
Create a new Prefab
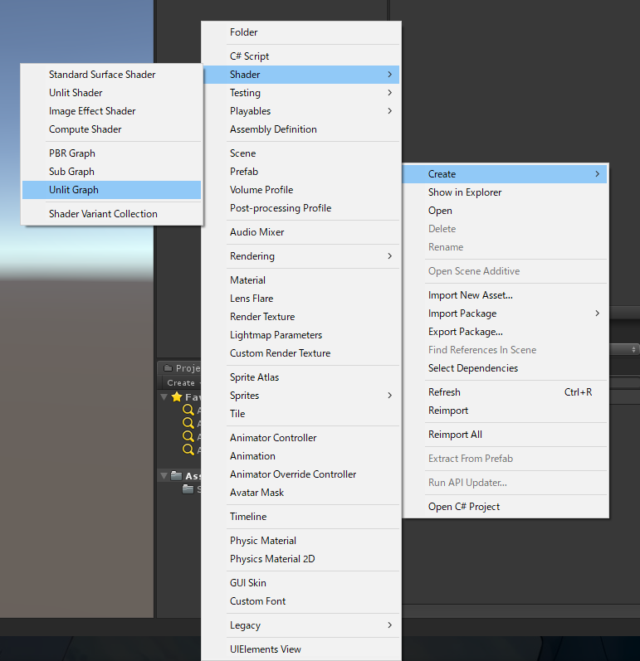click(x=301, y=172)
